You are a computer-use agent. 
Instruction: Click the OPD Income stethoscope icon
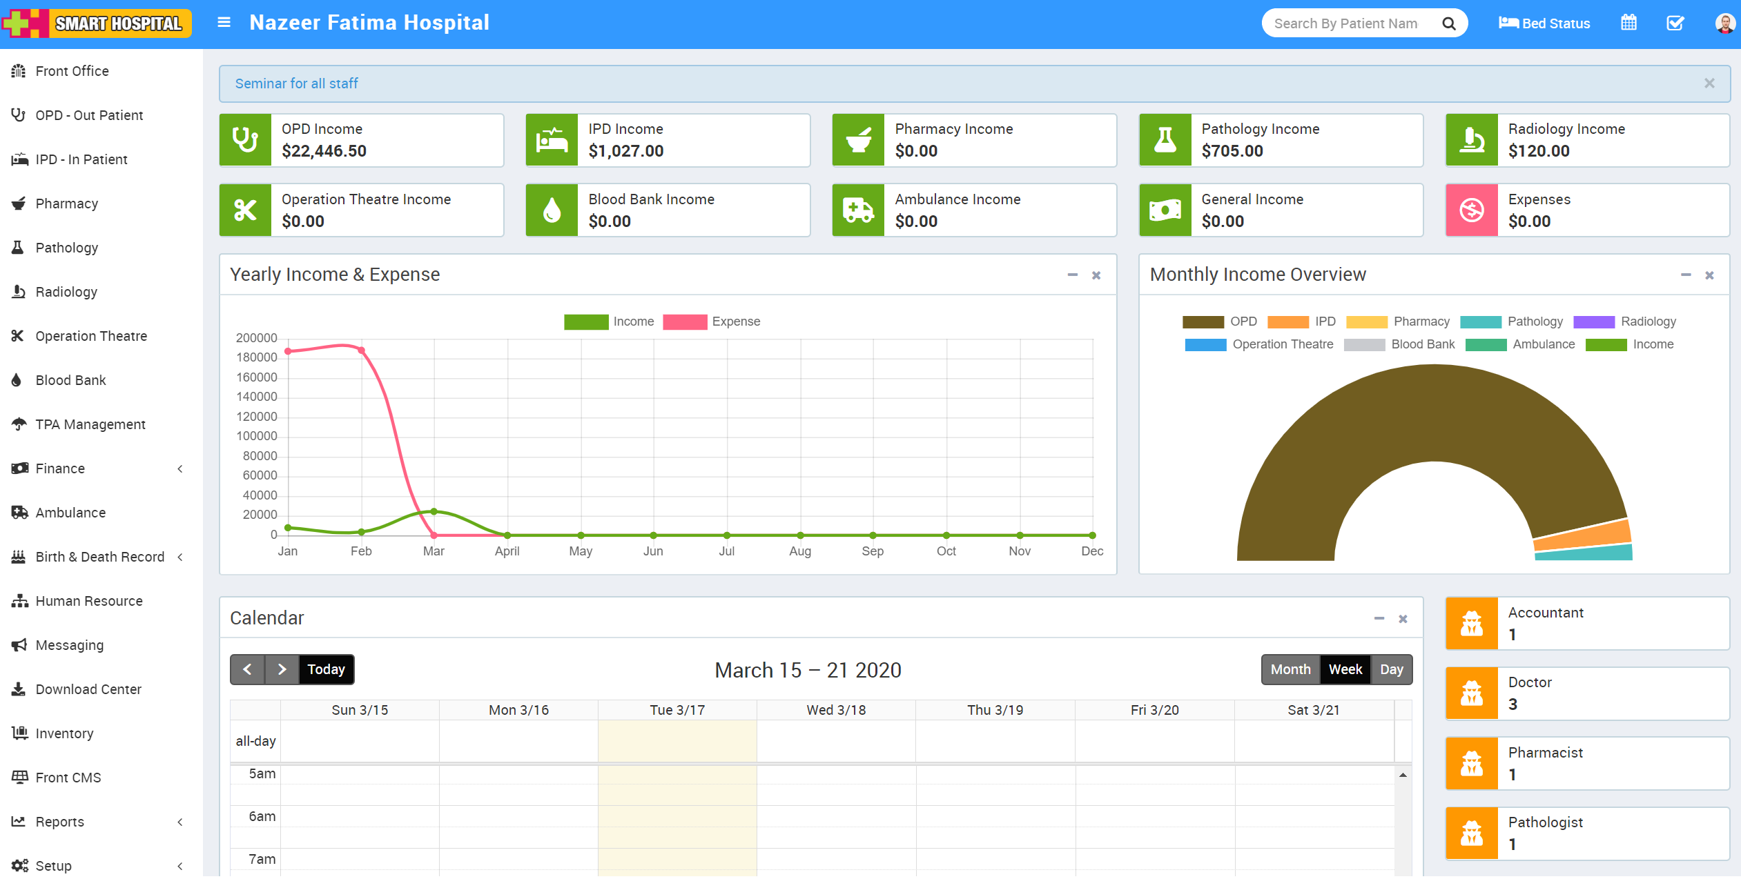click(246, 140)
